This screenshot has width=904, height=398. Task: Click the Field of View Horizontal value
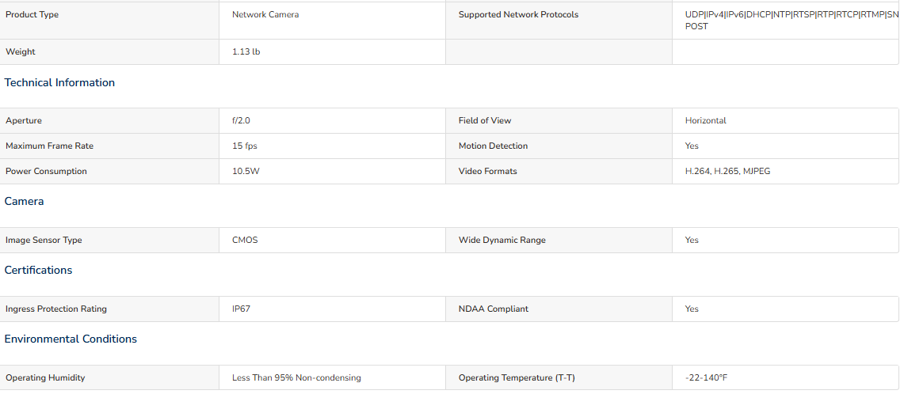coord(706,120)
